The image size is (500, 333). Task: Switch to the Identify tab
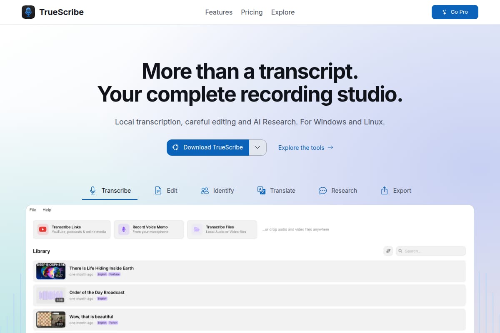(x=217, y=191)
